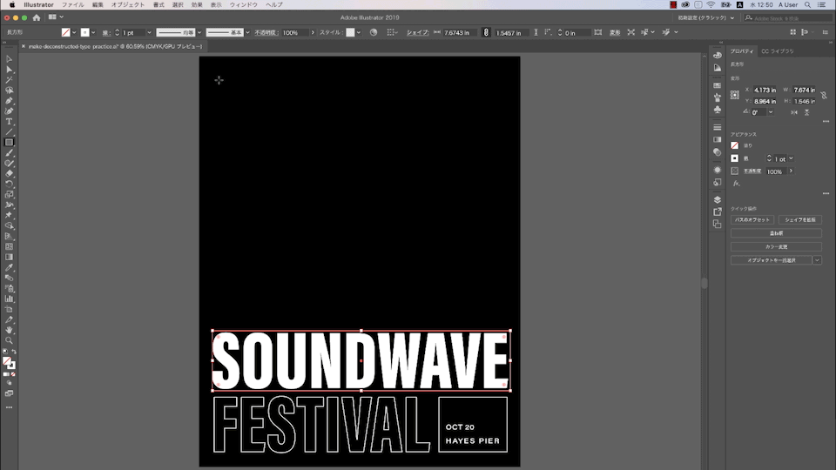Screen dimensions: 836x470
Task: Toggle the control bar shape proportions link
Action: (x=487, y=33)
